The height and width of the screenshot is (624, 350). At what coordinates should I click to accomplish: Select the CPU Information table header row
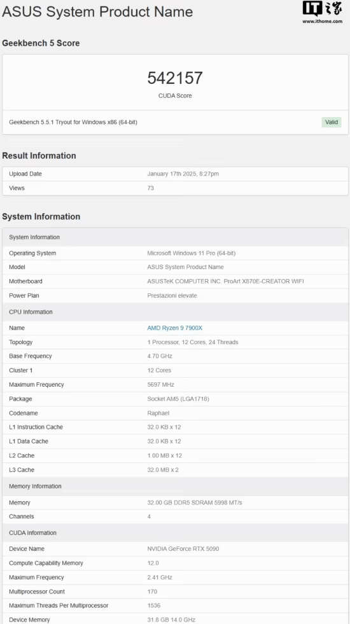[x=175, y=312]
